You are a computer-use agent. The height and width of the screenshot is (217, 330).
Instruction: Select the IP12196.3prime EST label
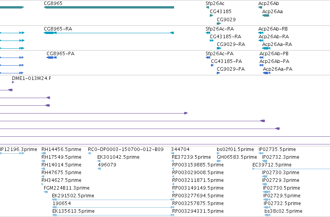pos(19,149)
